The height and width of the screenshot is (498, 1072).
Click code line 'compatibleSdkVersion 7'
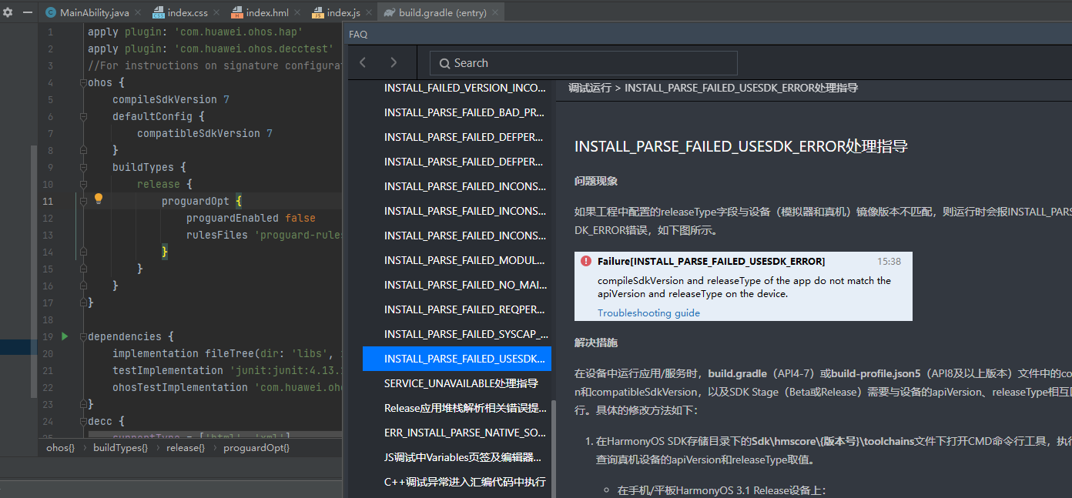pyautogui.click(x=205, y=134)
